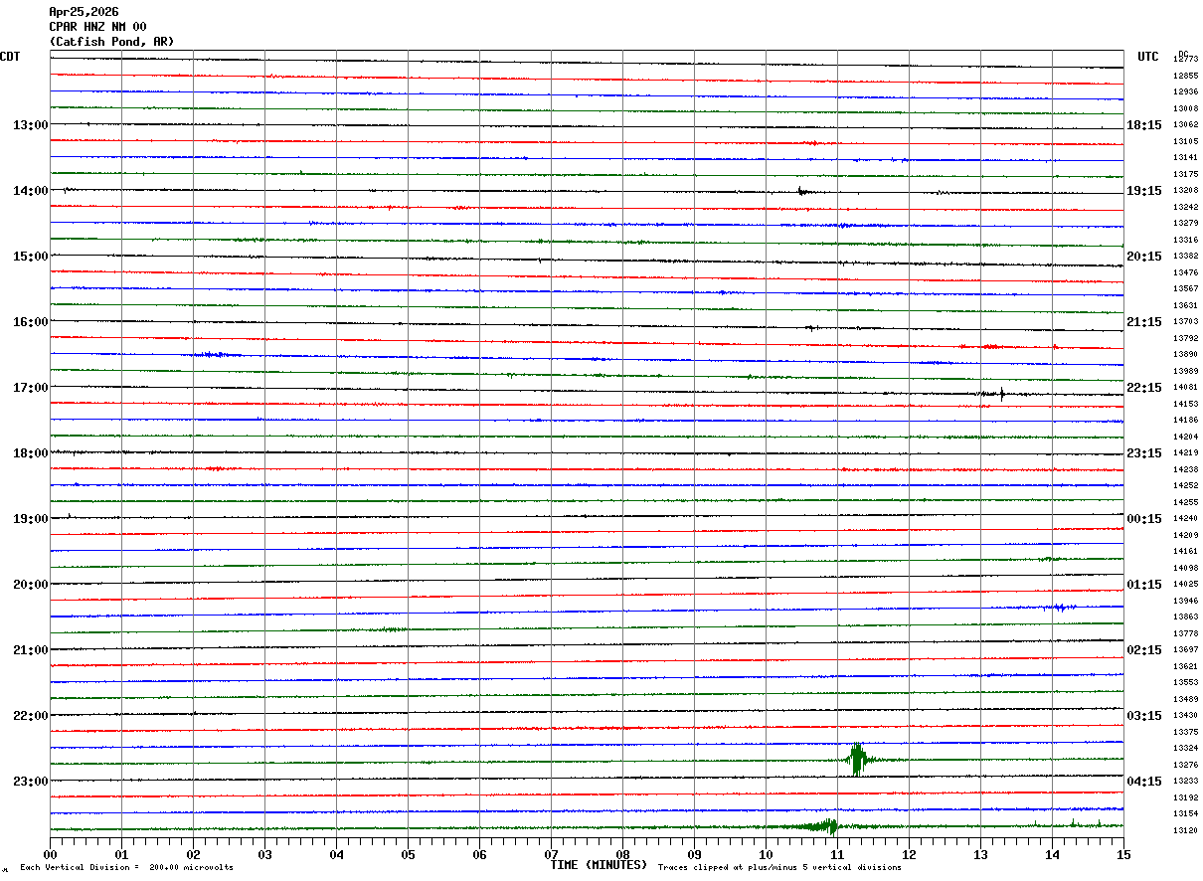The image size is (1203, 881).
Task: Click the DC offset value "14098"
Action: tap(1185, 569)
